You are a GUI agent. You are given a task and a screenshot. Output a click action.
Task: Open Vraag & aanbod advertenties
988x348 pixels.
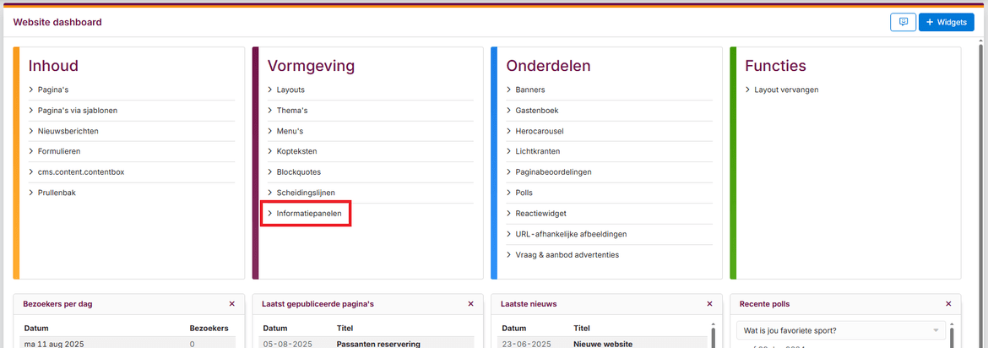(567, 254)
